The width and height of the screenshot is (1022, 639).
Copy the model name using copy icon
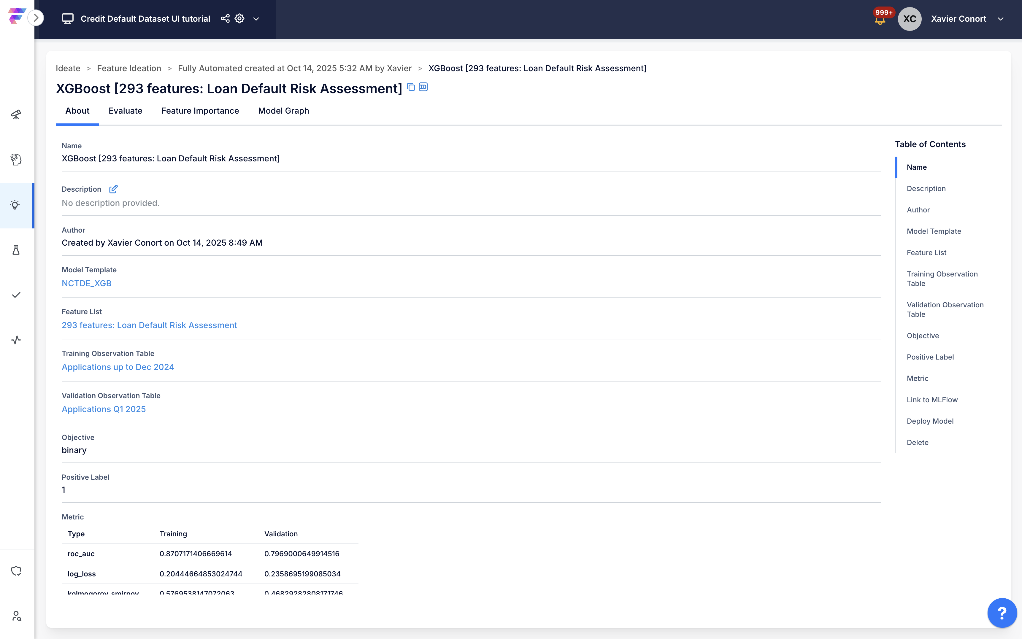coord(411,87)
